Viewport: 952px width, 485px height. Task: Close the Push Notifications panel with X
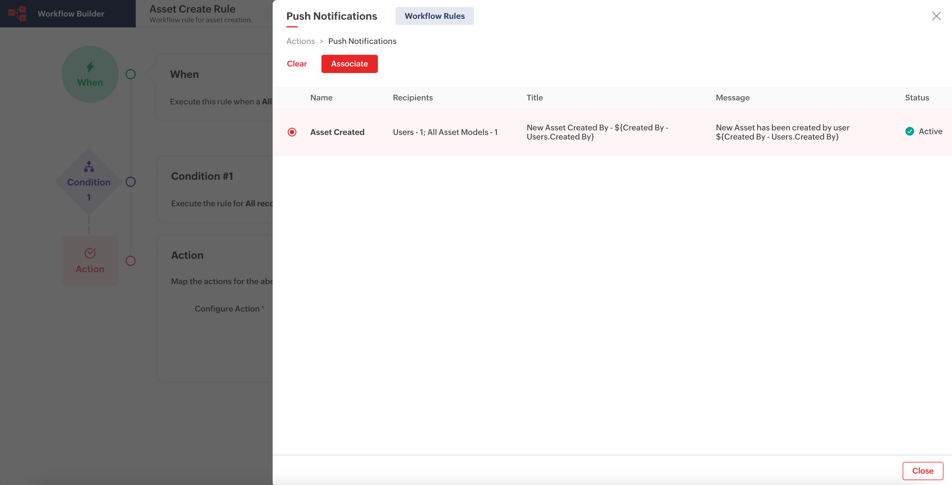(936, 16)
